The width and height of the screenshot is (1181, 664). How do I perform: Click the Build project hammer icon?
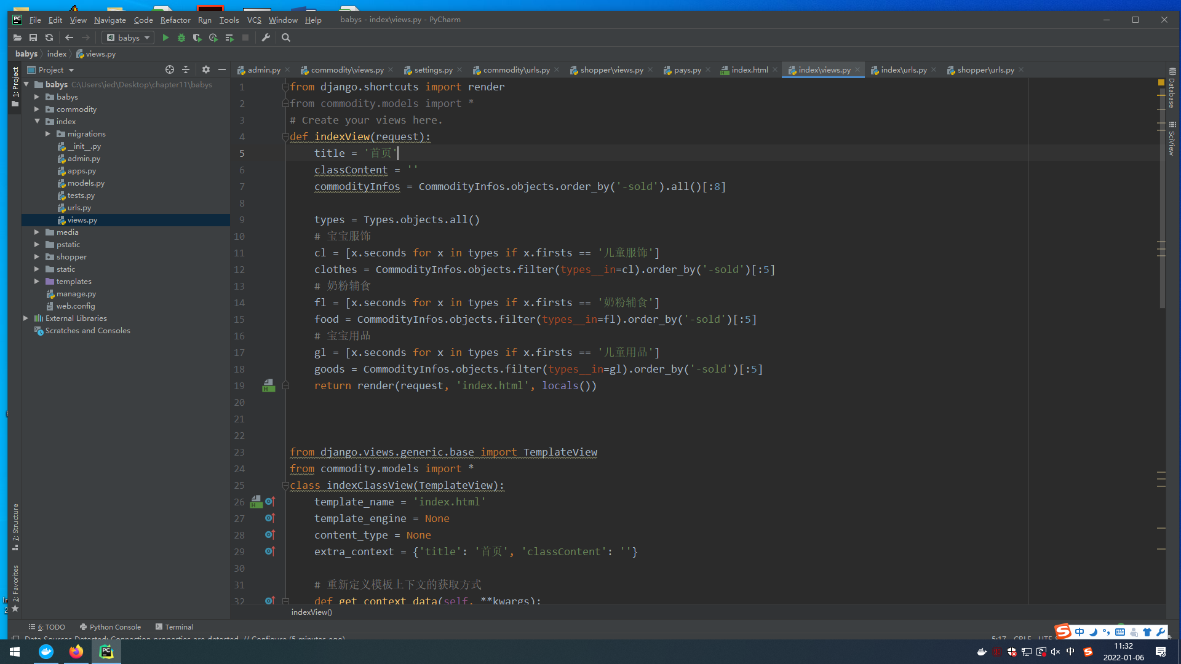tap(266, 38)
